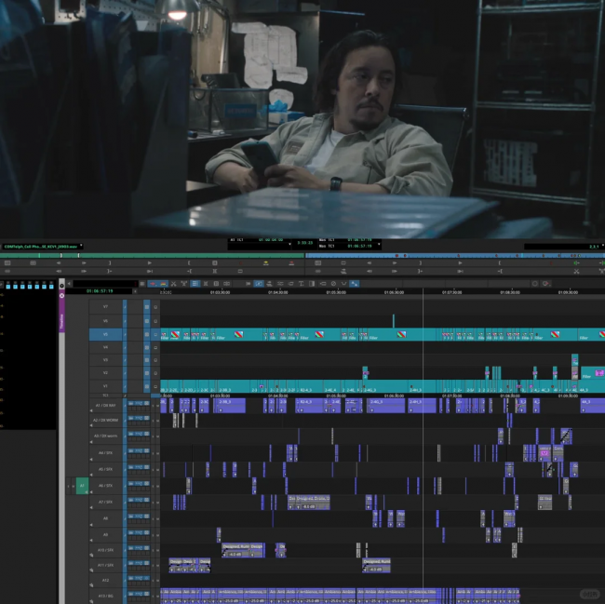Toggle the A13 / BG speaker monitor icon
The height and width of the screenshot is (604, 605).
[91, 601]
